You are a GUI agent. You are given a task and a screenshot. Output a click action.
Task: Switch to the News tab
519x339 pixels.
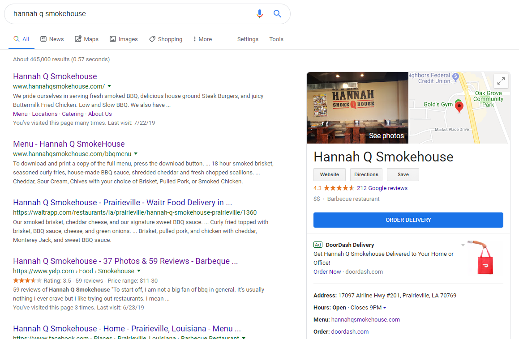[52, 39]
